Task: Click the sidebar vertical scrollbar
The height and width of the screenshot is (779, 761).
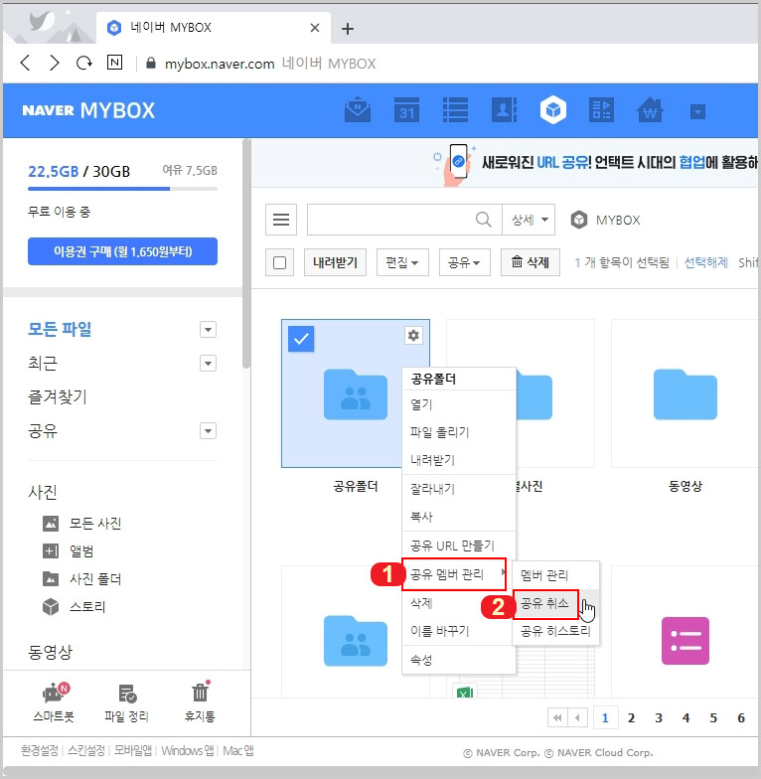Action: 246,253
